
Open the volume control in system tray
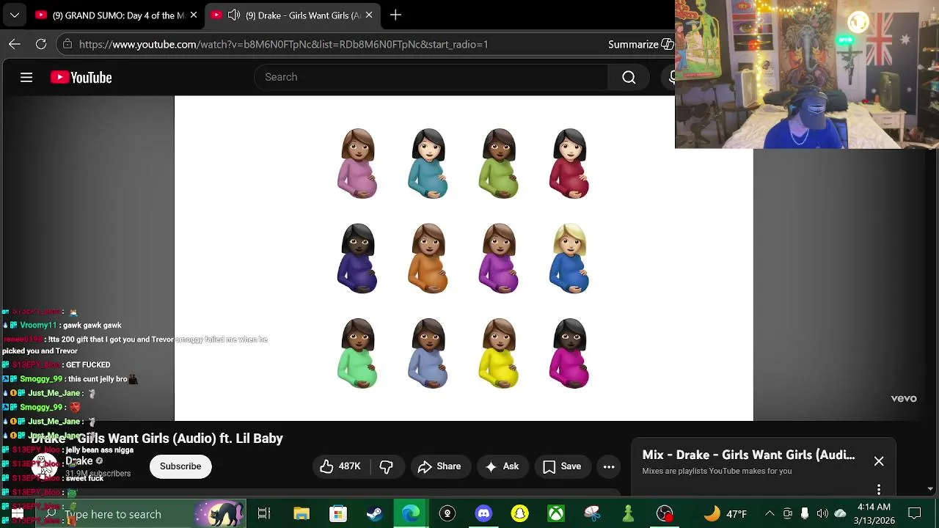(822, 514)
